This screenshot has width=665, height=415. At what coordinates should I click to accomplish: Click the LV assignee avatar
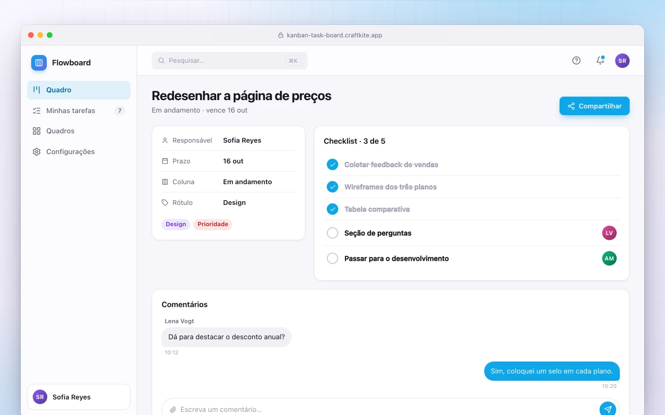click(609, 233)
